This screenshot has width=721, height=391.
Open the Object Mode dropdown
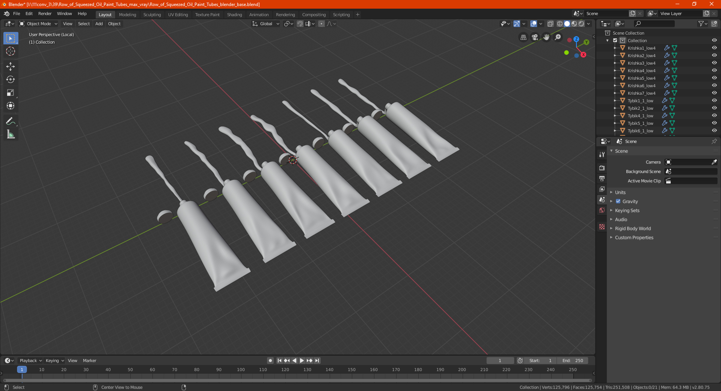pos(38,24)
